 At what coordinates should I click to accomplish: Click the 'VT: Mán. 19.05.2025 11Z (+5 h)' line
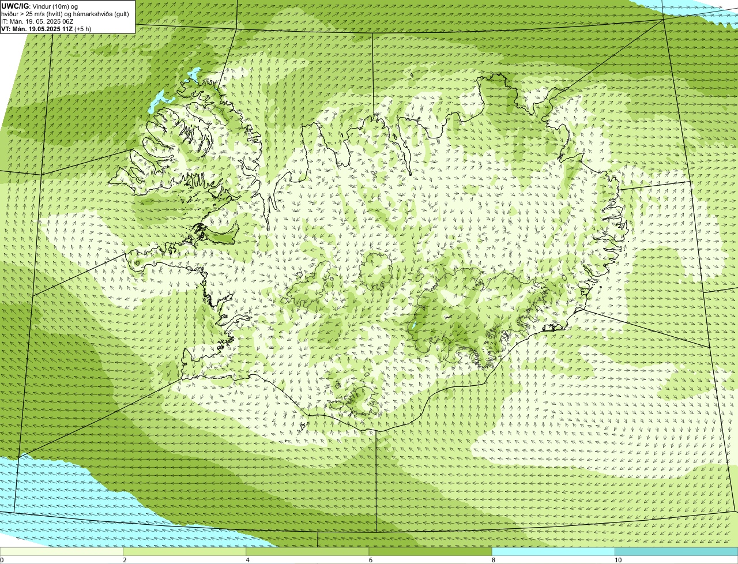46,29
